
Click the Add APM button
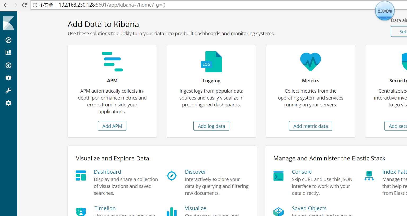(112, 126)
